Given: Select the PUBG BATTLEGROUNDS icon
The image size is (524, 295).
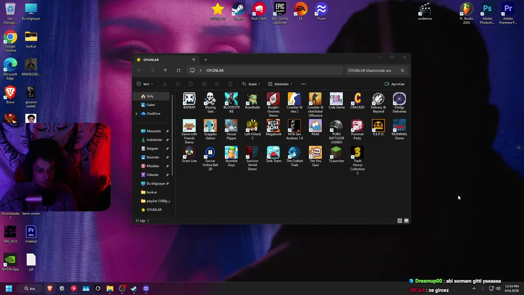Looking at the screenshot, I should tap(337, 132).
